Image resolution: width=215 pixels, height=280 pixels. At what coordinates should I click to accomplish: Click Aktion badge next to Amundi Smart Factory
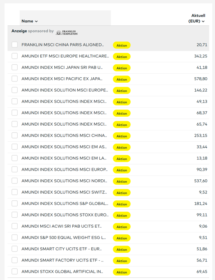pos(122,261)
